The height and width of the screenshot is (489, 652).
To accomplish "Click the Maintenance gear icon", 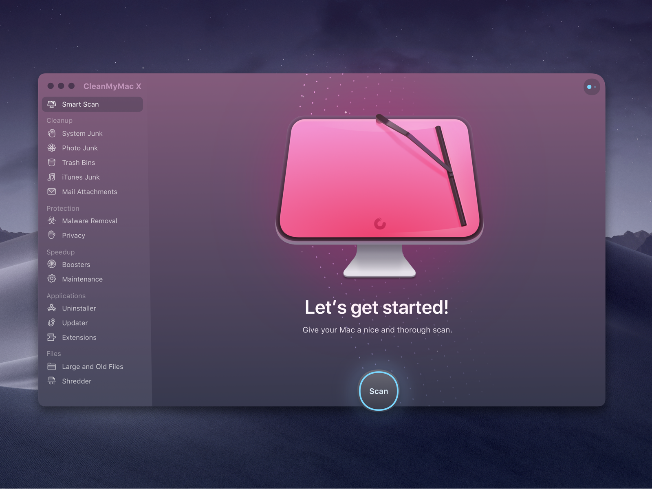I will pos(52,279).
